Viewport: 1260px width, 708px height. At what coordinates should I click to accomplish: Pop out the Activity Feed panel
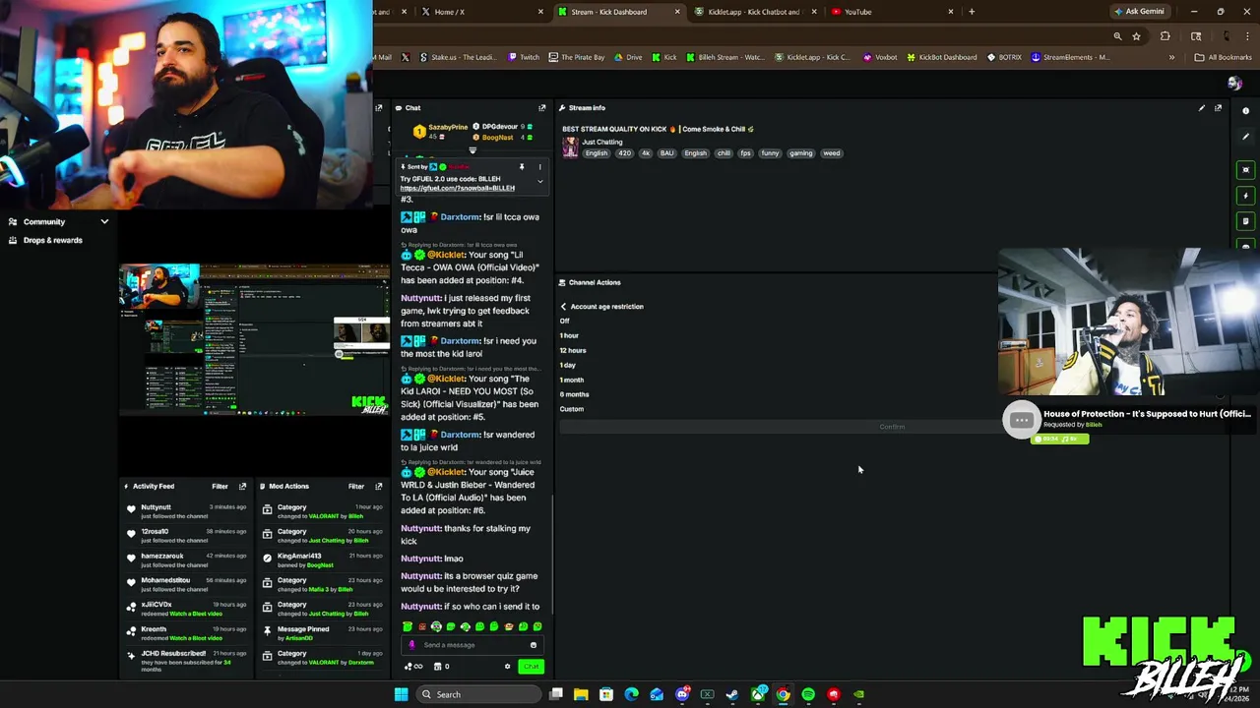tap(242, 486)
